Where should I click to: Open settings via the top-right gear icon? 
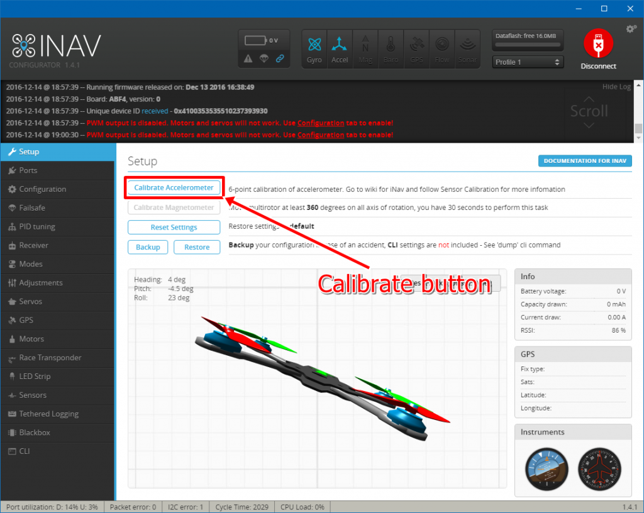pyautogui.click(x=631, y=29)
